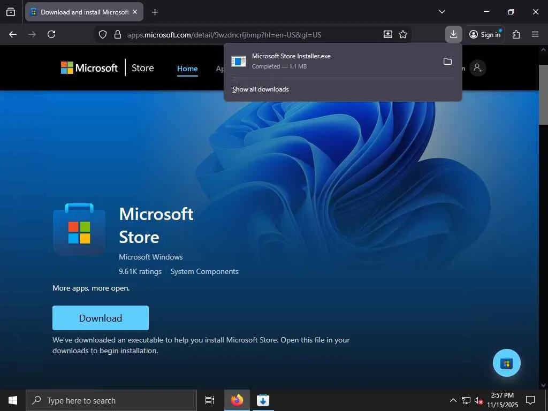Click the page vertical scrollbar thumb
Screen dimensions: 548x411
[x=543, y=94]
